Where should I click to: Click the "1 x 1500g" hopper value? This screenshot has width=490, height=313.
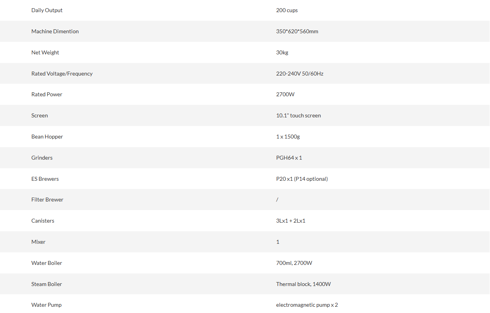pyautogui.click(x=288, y=137)
